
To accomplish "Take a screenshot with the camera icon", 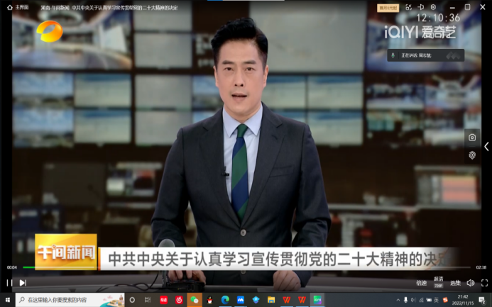I will (471, 137).
